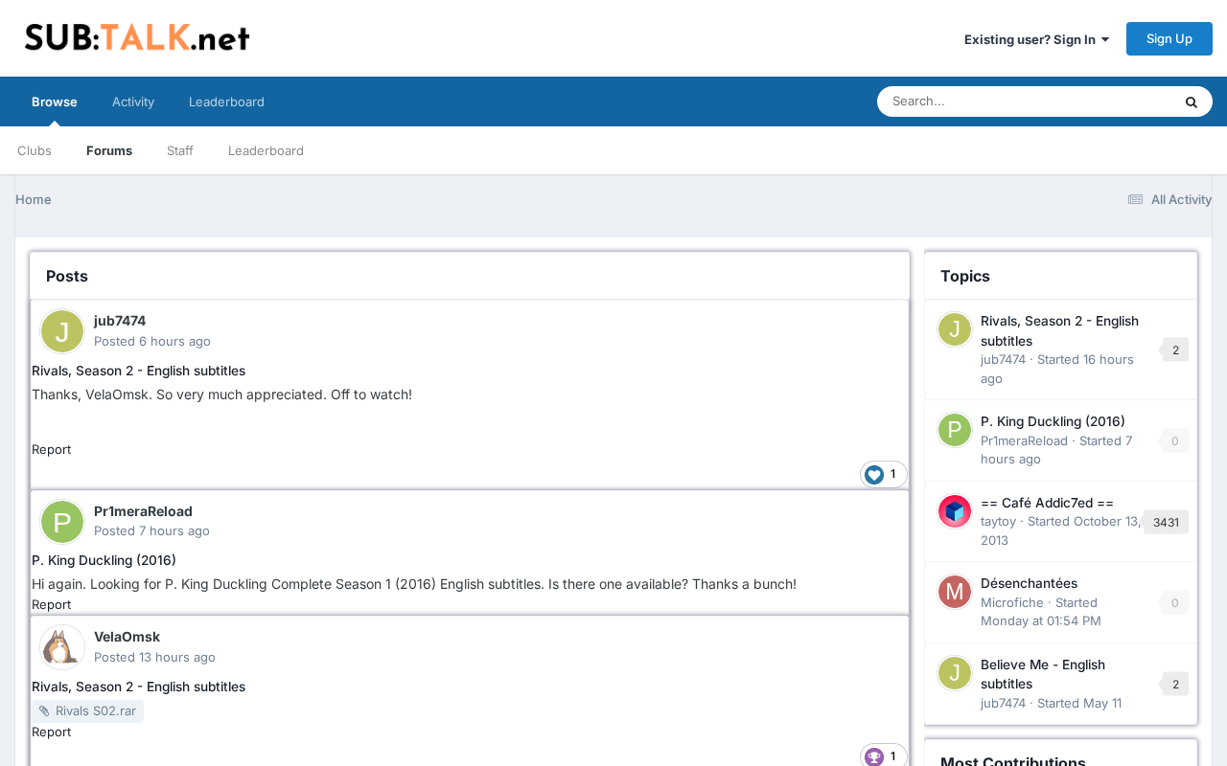Viewport: 1227px width, 766px height.
Task: View VelaOmsk's dog avatar profile
Action: click(62, 647)
